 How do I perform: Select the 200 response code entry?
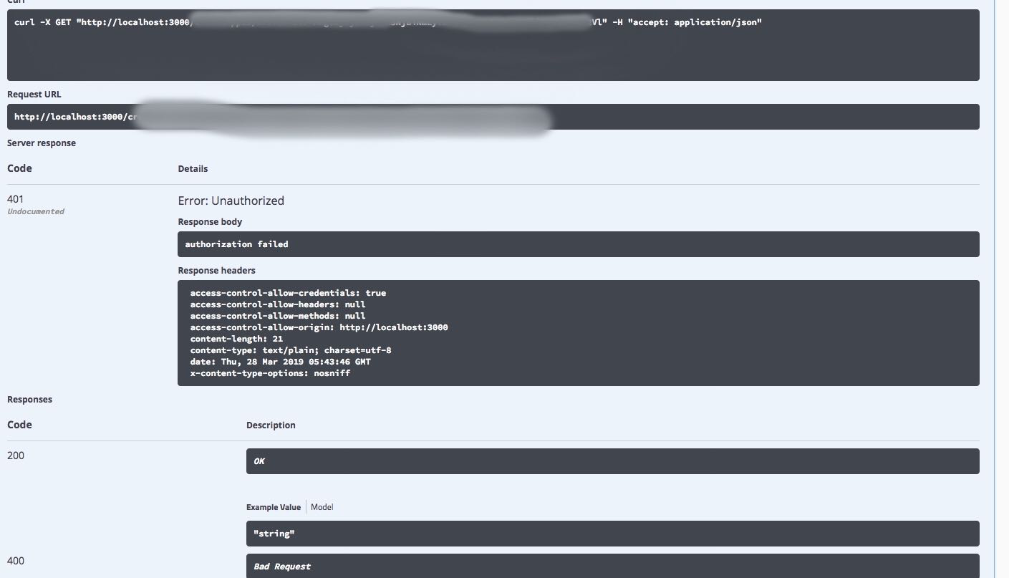[15, 455]
